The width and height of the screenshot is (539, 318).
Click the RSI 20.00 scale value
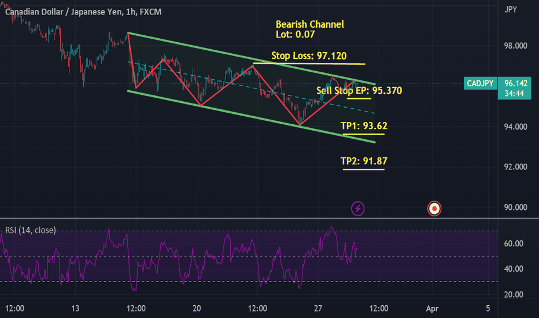[514, 294]
